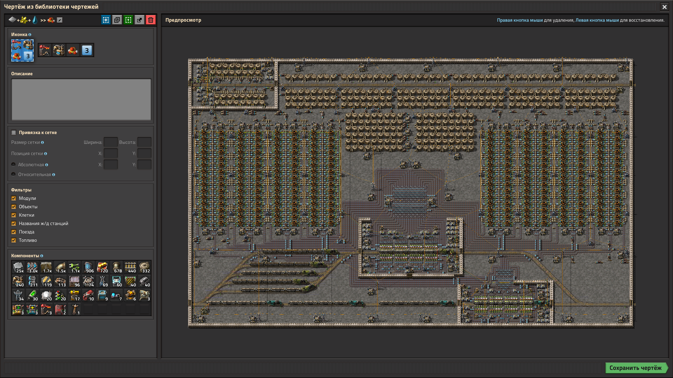This screenshot has height=378, width=673.
Task: Click green inserter component showing 1.1к
Action: pos(74,267)
